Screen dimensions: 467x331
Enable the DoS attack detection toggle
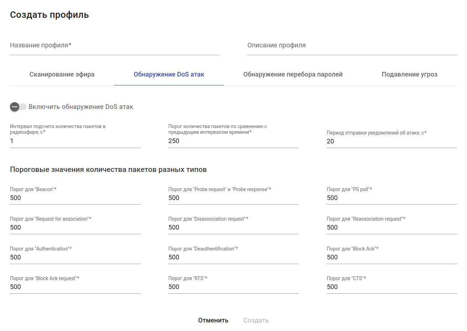pyautogui.click(x=18, y=107)
